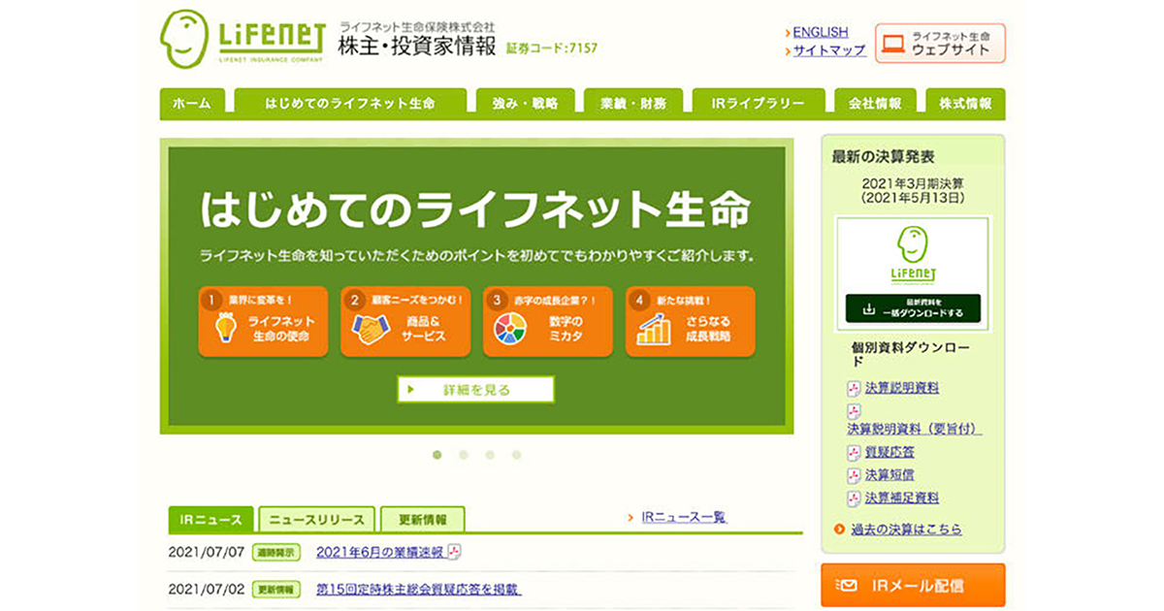Click the date 2021/07/07
Viewport: 1164px width, 611px height.
(207, 552)
